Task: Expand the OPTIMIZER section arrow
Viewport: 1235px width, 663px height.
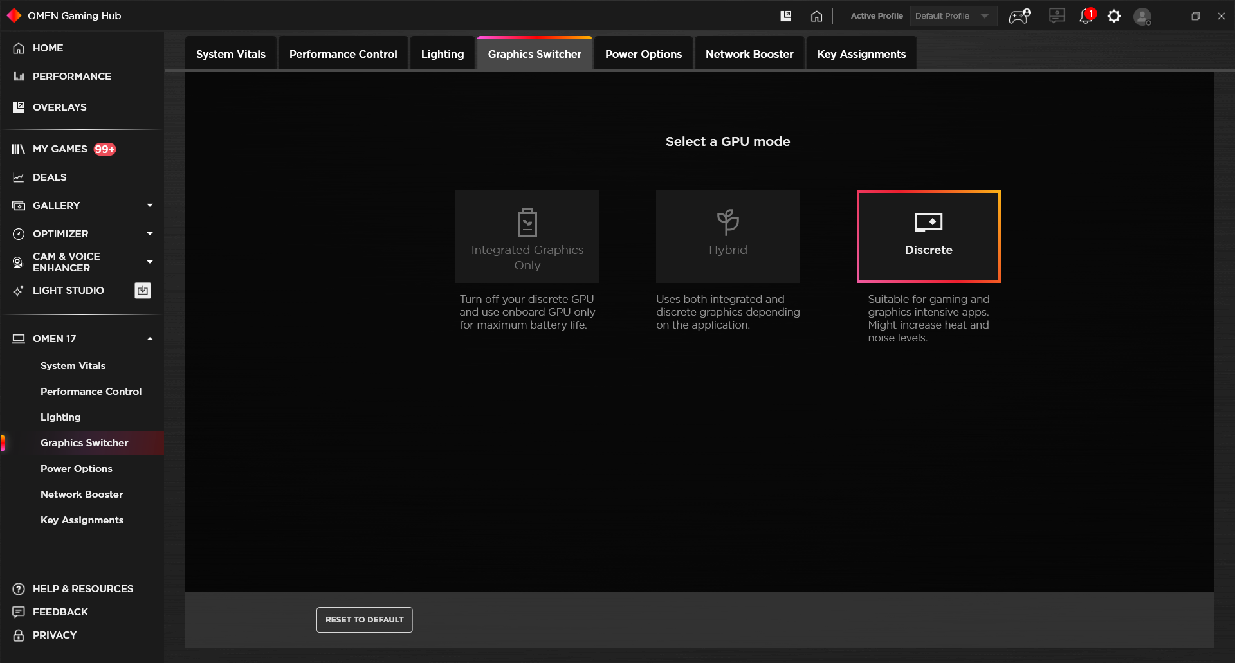Action: click(x=150, y=233)
